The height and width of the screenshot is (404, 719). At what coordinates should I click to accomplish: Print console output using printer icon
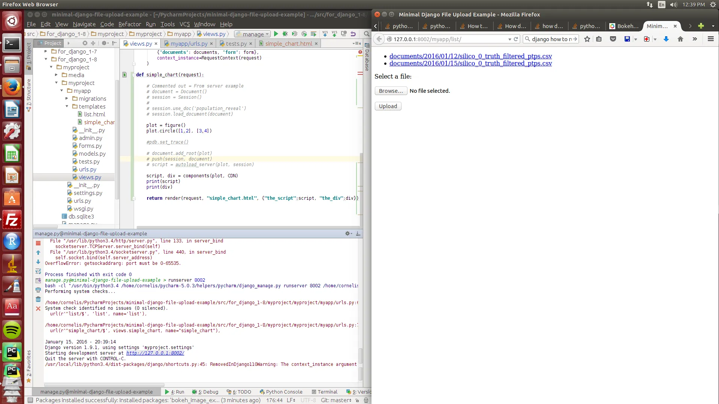pos(38,290)
